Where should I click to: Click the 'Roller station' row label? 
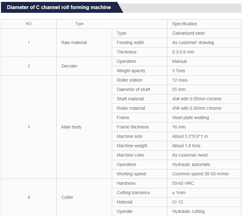pos(129,80)
